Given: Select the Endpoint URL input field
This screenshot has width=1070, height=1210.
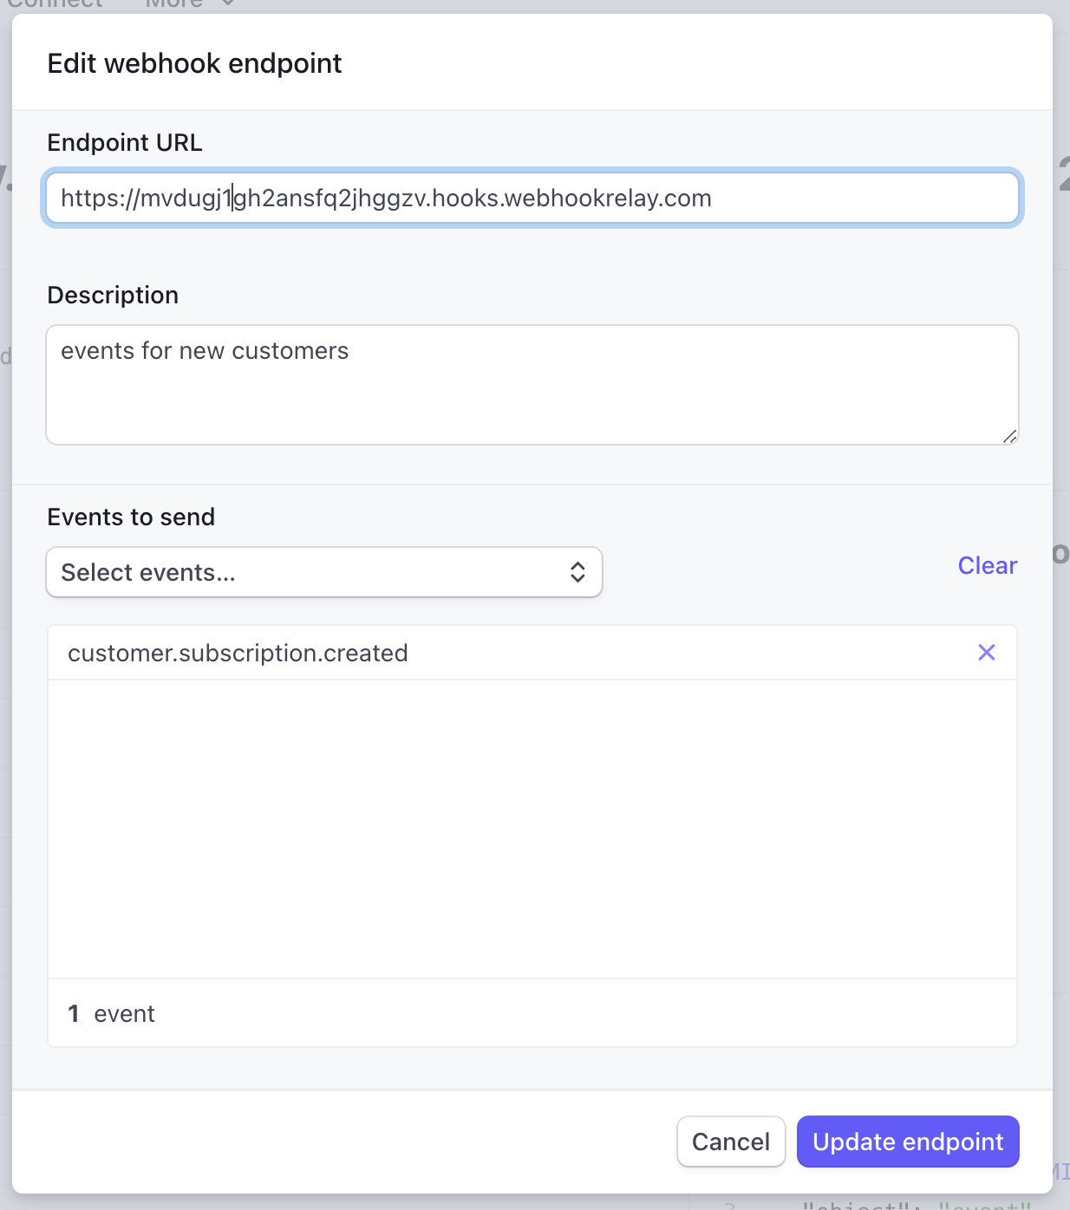Looking at the screenshot, I should click(x=532, y=198).
